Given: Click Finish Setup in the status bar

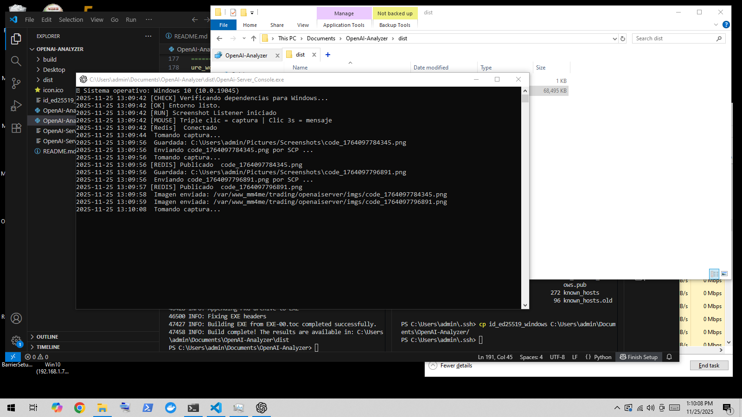Looking at the screenshot, I should (x=639, y=357).
